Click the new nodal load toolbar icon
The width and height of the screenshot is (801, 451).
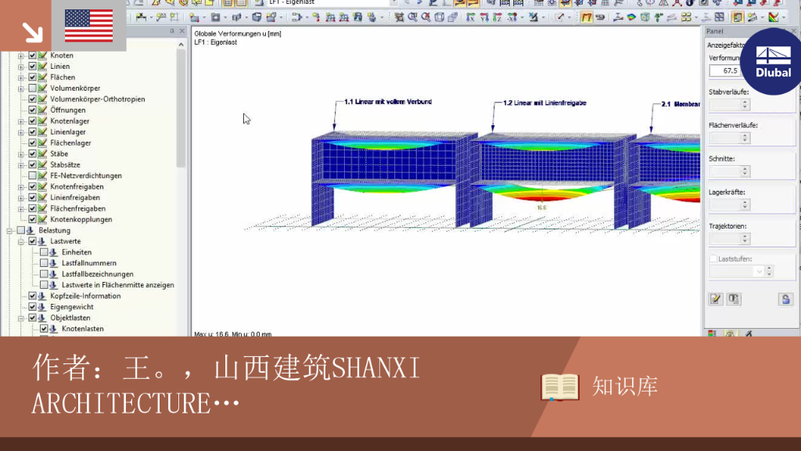coord(316,17)
